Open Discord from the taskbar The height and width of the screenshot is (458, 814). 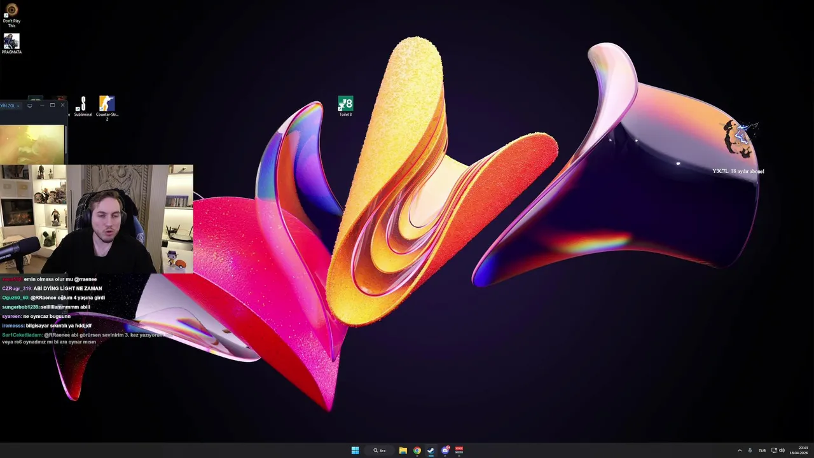click(445, 450)
